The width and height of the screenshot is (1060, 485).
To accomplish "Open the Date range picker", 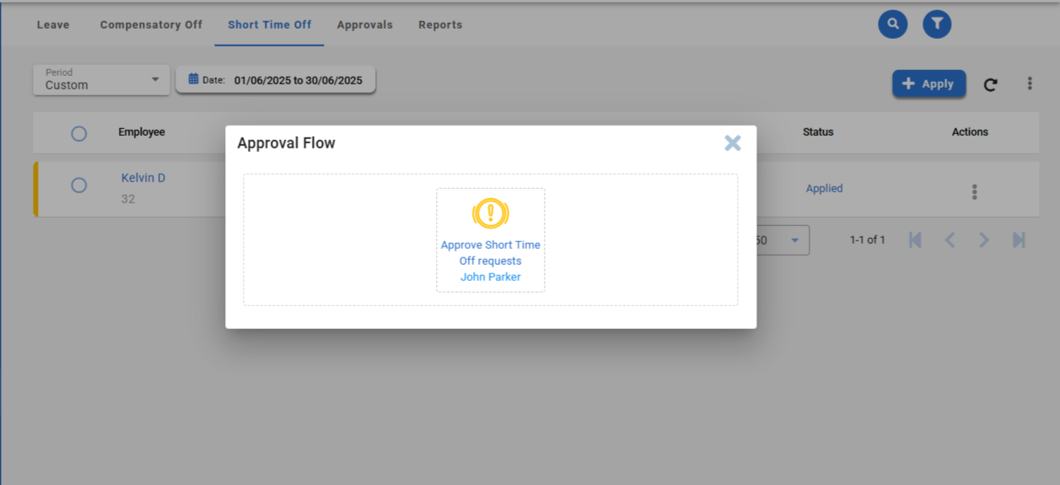I will (x=275, y=80).
